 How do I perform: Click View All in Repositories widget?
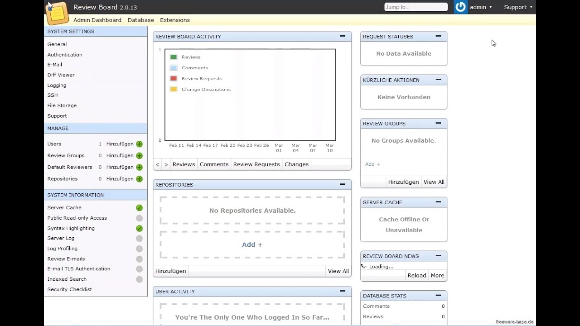coord(338,271)
